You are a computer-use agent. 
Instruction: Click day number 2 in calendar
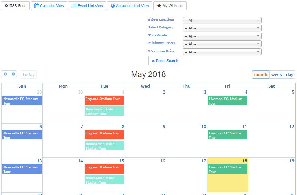[x=164, y=92]
